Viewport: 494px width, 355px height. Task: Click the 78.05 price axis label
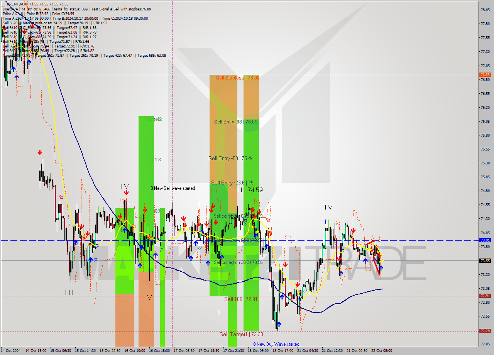click(486, 10)
